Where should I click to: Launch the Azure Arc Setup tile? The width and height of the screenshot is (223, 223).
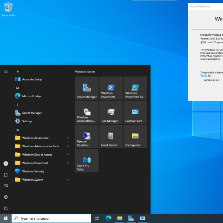[87, 161]
